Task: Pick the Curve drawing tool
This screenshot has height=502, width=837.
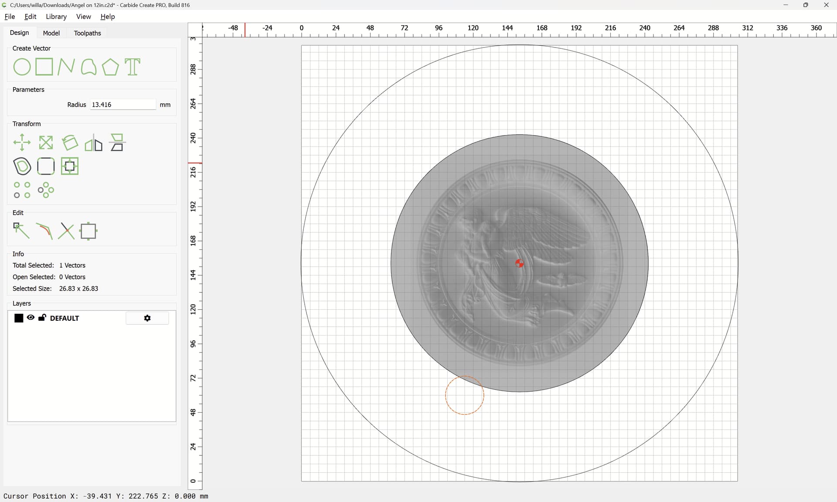Action: [x=88, y=67]
